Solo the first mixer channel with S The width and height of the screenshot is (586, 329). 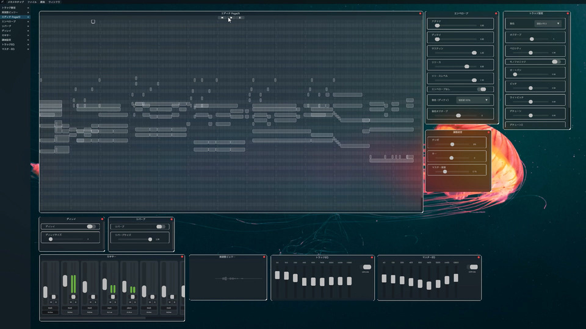[x=56, y=302]
